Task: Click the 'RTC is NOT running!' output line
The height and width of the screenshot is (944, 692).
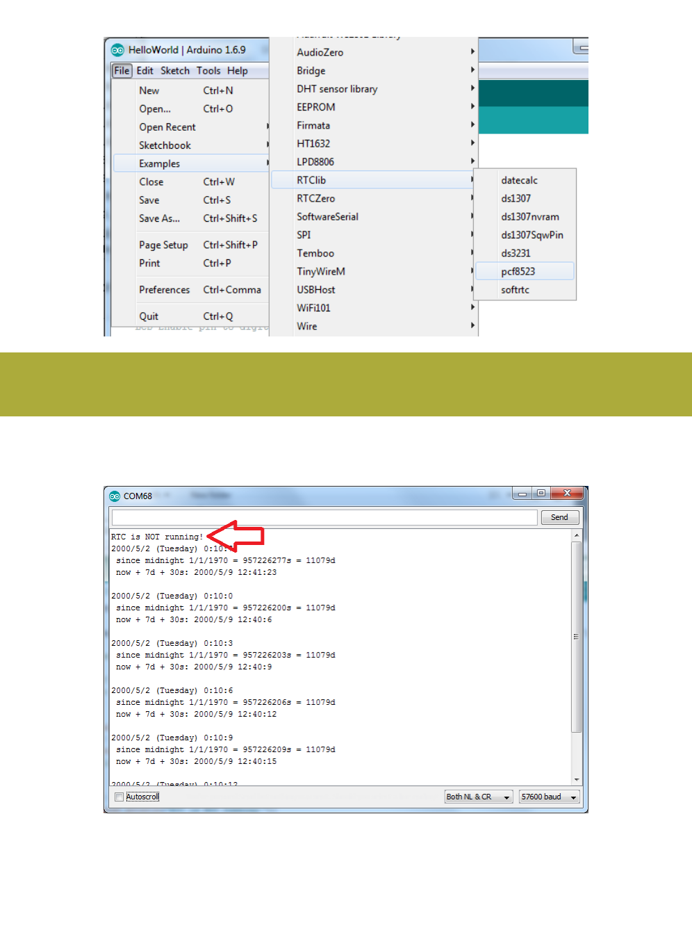Action: pyautogui.click(x=157, y=537)
